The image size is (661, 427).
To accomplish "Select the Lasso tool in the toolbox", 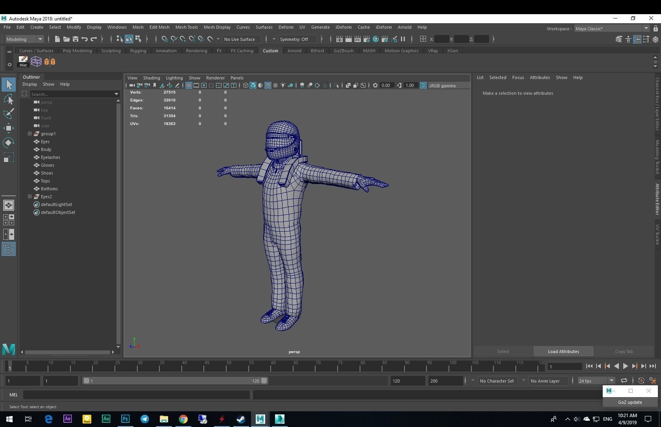I will pyautogui.click(x=9, y=99).
